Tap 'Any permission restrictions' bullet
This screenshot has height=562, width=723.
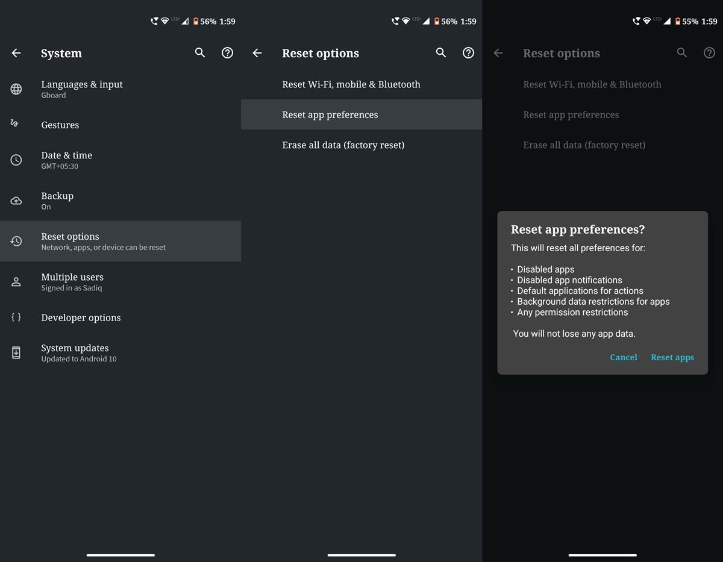point(572,313)
